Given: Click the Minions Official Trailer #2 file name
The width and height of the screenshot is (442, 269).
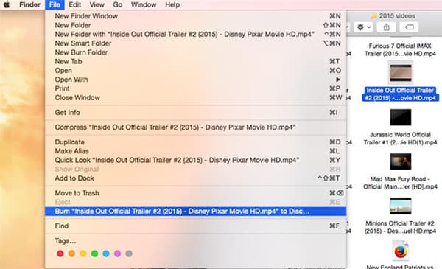Looking at the screenshot, I should click(x=400, y=227).
